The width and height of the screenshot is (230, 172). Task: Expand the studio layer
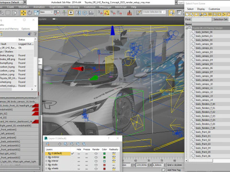tap(46, 165)
